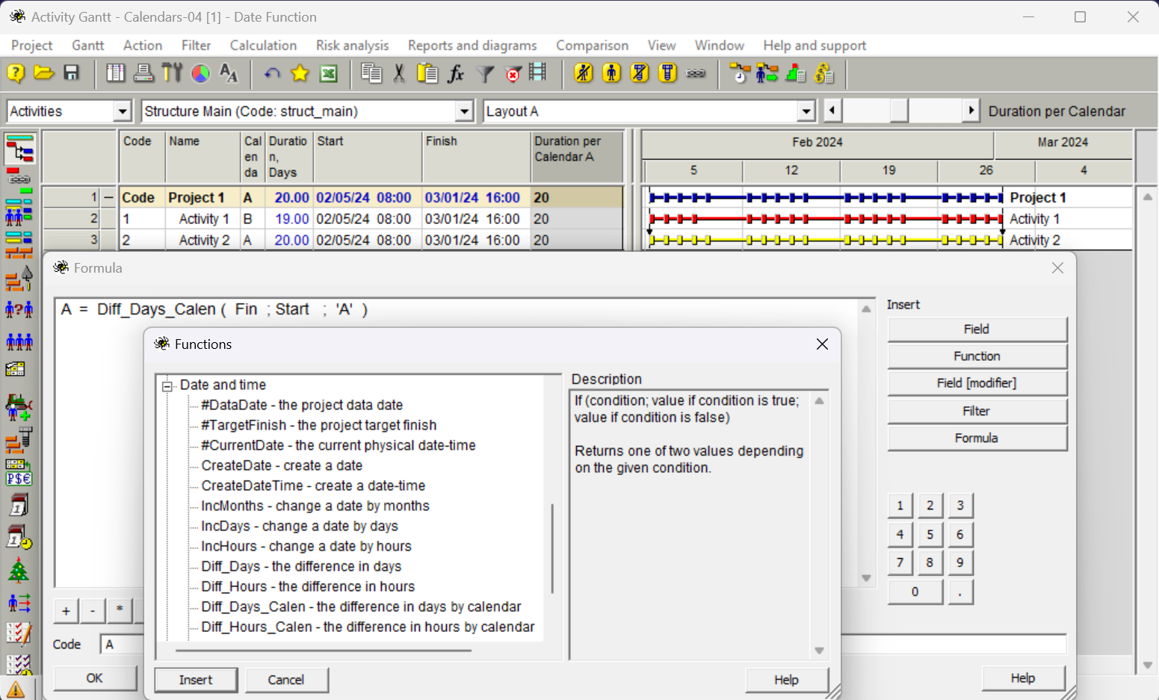
Task: Click the three blue people resources sidebar icon
Action: point(19,341)
